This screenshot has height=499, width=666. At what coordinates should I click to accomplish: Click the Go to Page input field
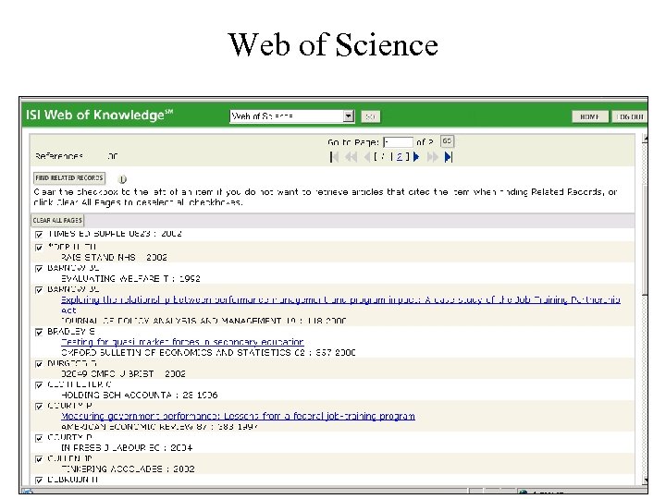[398, 142]
